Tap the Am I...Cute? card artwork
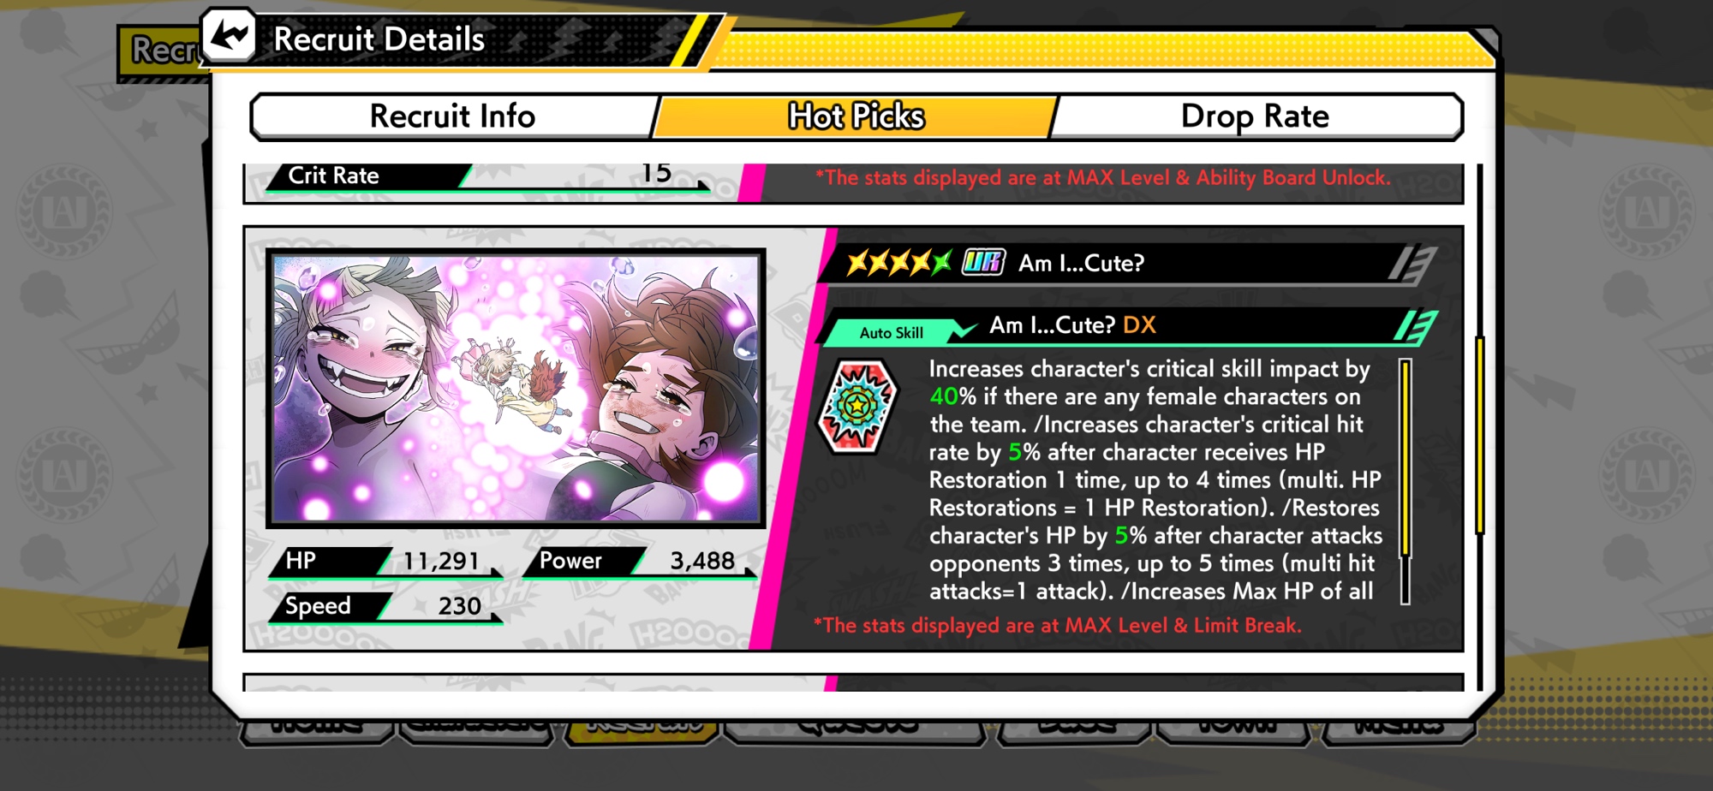 (x=516, y=388)
